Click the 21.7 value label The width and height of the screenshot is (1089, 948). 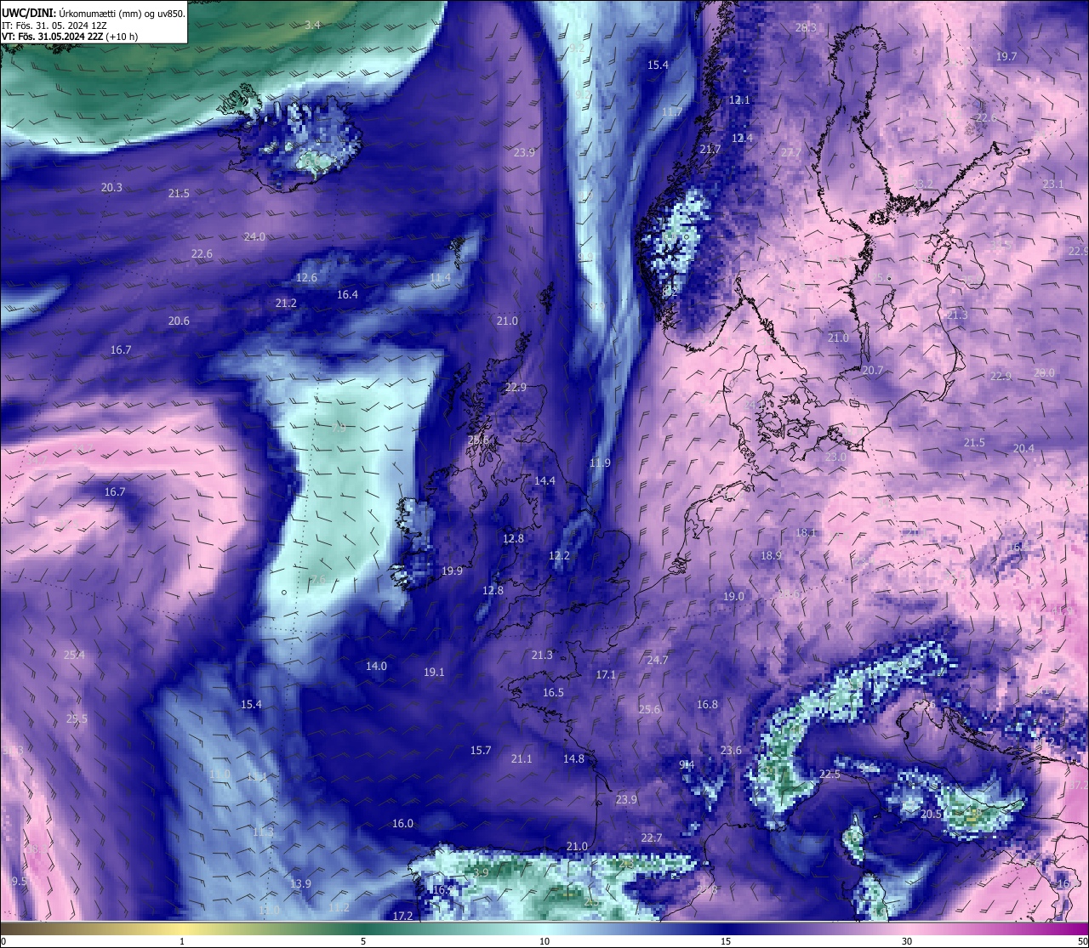click(x=710, y=150)
